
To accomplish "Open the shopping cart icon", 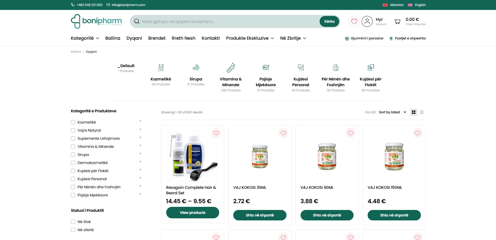I will (x=397, y=22).
